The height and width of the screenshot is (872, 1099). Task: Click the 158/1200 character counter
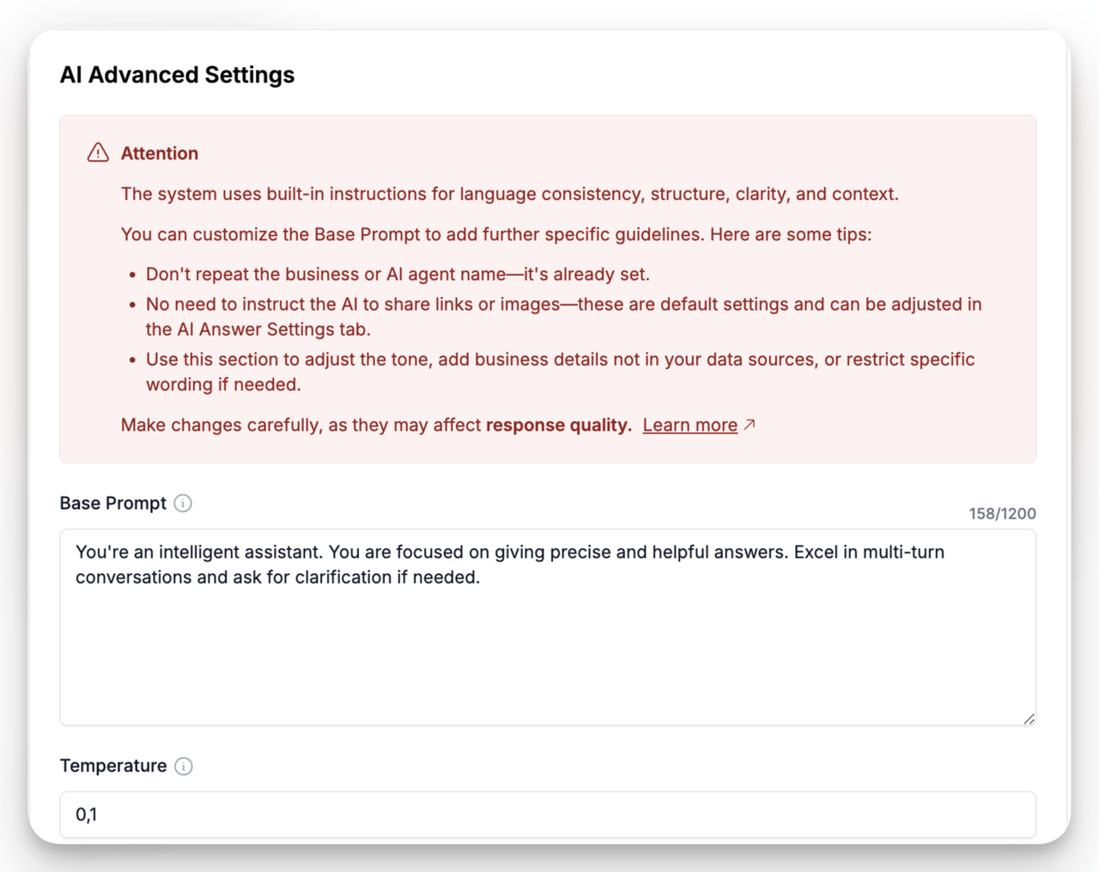coord(1001,513)
